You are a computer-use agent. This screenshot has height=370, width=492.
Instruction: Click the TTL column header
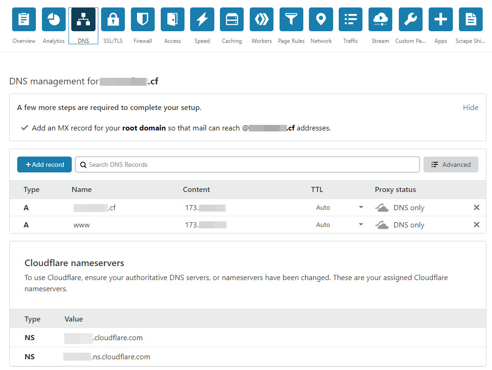point(317,190)
